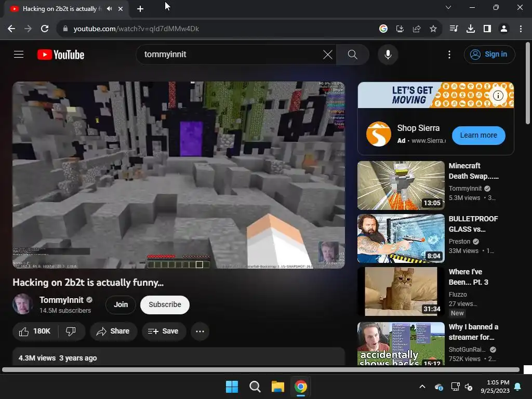
Task: Open muted volume tray icon
Action: tap(469, 387)
